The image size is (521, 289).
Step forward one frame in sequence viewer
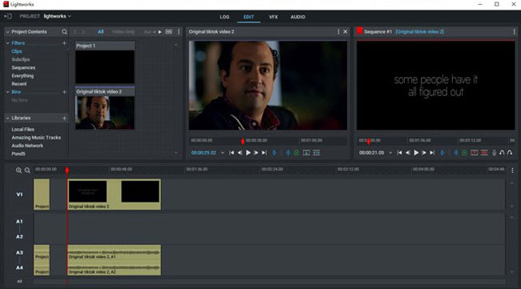point(424,153)
